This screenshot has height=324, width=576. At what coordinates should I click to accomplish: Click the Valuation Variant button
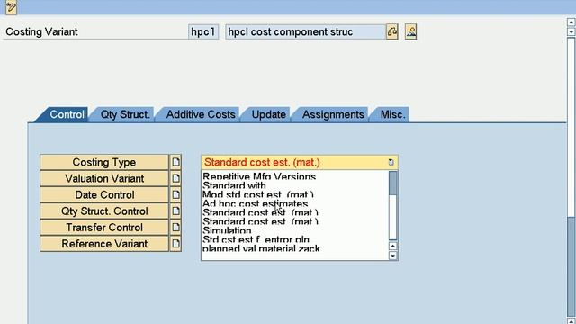[104, 178]
